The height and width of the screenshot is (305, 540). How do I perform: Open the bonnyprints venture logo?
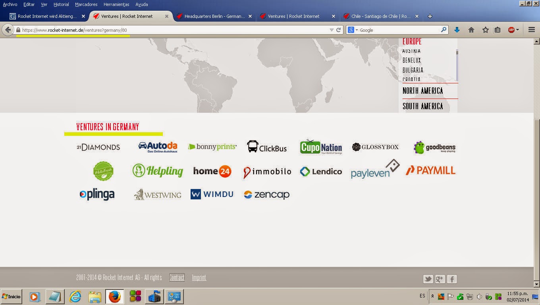pyautogui.click(x=212, y=147)
